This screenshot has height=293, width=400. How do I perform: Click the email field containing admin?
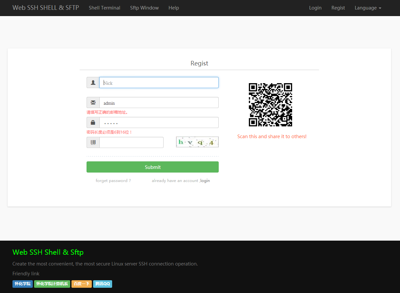159,102
